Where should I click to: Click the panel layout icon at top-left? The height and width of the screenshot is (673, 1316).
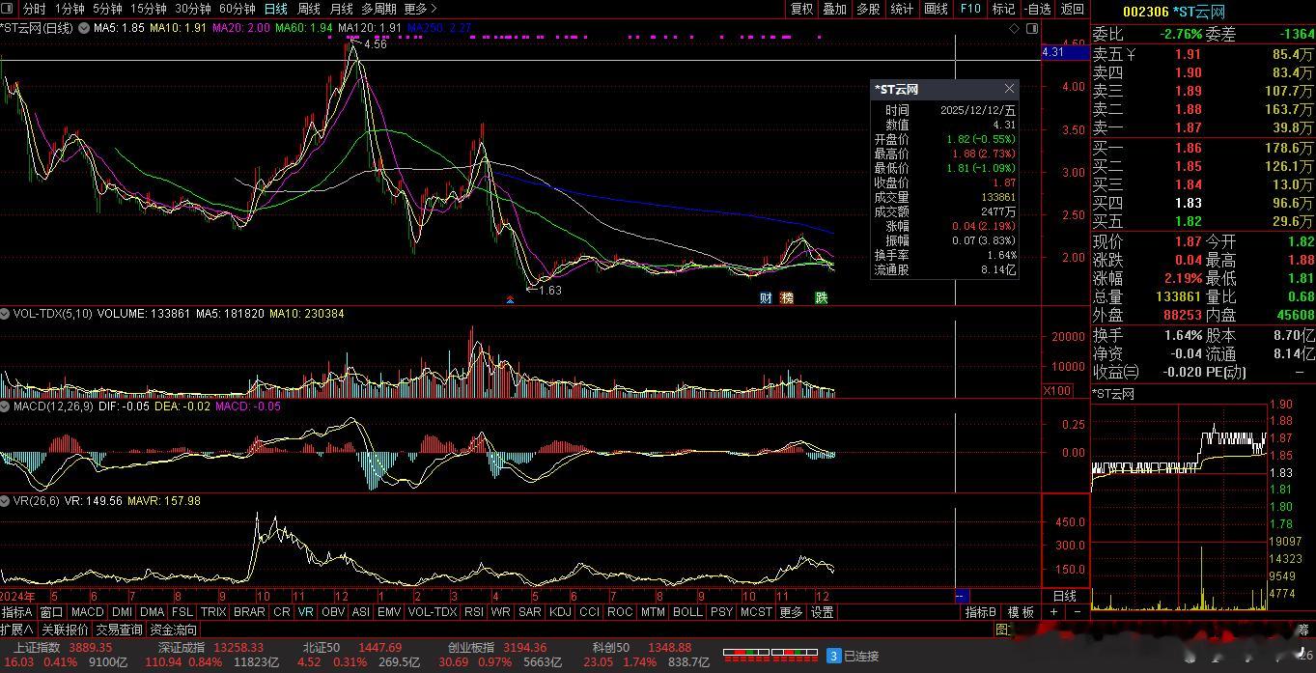click(x=9, y=9)
